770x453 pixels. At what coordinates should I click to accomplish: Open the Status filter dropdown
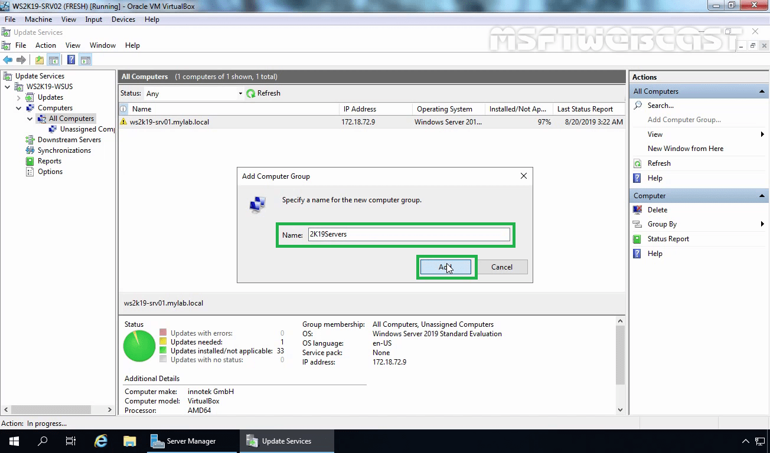pyautogui.click(x=240, y=93)
